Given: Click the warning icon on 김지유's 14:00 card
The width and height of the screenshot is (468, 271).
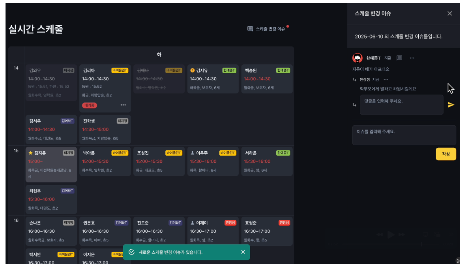Looking at the screenshot, I should [x=192, y=70].
